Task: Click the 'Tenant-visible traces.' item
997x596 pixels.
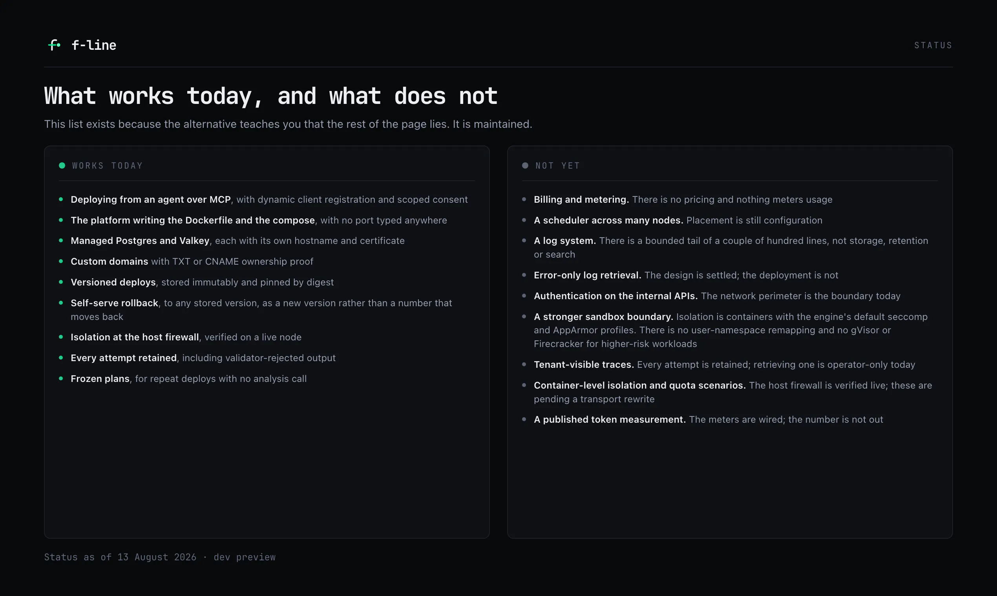Action: (584, 365)
